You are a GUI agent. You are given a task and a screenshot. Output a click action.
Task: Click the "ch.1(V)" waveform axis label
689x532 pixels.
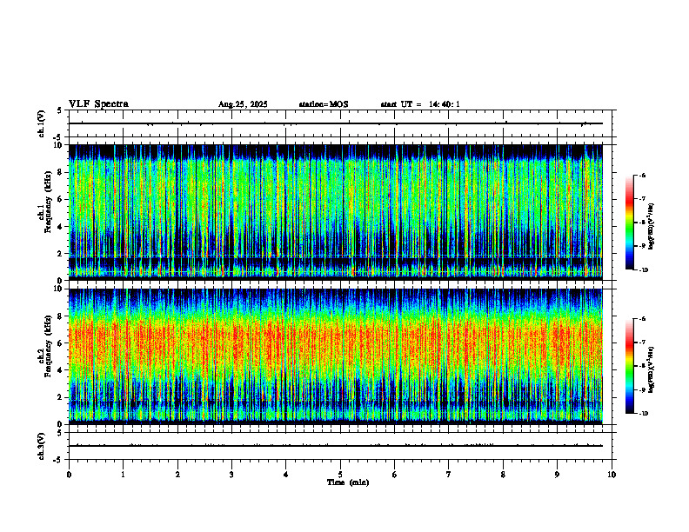coord(42,123)
